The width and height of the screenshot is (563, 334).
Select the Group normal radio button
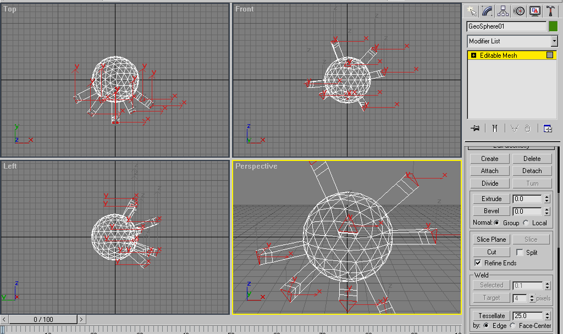(x=496, y=223)
